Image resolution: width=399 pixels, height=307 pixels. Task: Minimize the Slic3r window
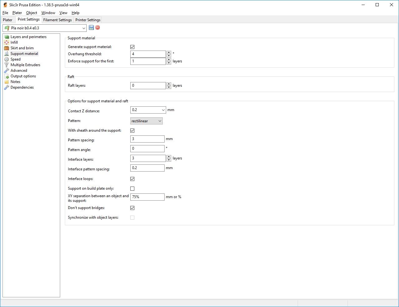click(x=363, y=5)
